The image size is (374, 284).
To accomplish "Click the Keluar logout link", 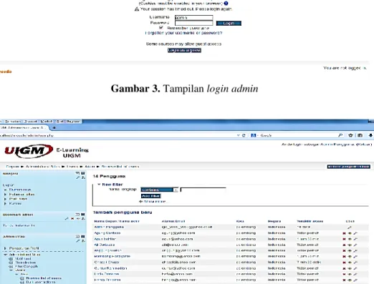I will (x=365, y=145).
